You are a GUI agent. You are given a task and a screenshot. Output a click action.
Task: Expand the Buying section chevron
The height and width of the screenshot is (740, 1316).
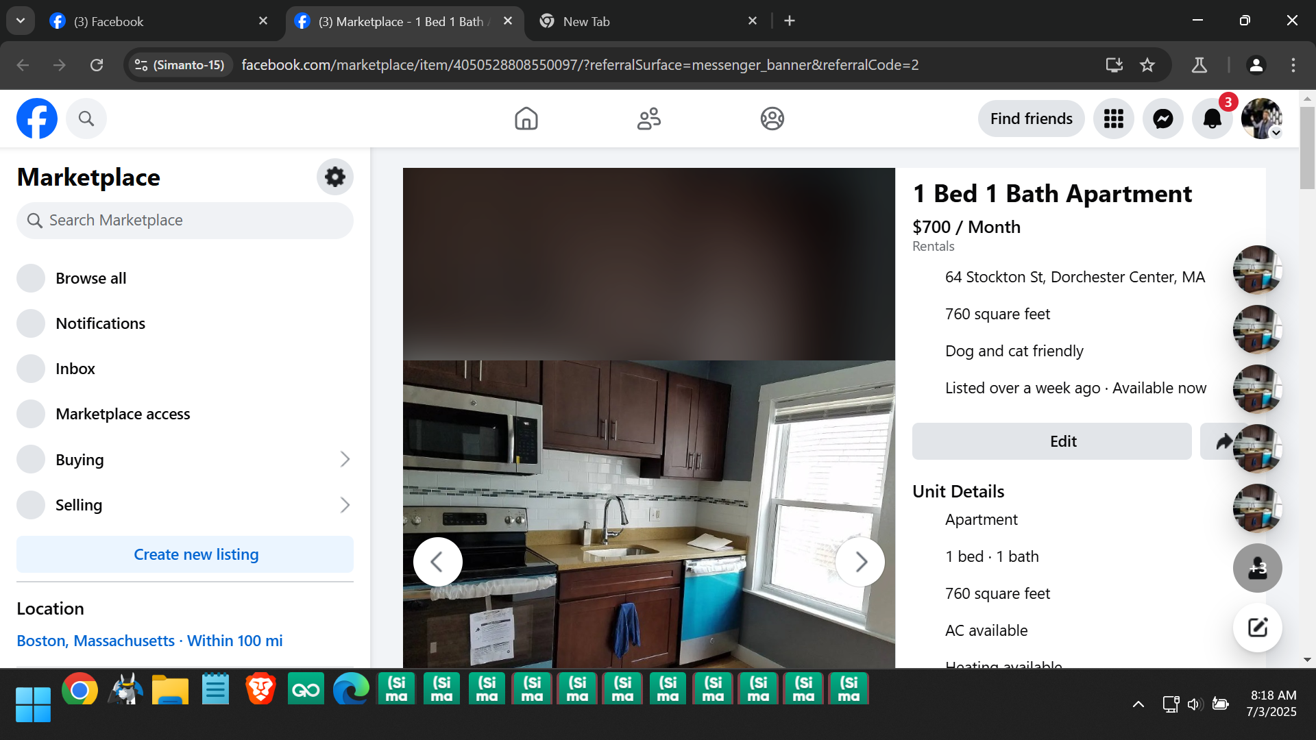345,459
